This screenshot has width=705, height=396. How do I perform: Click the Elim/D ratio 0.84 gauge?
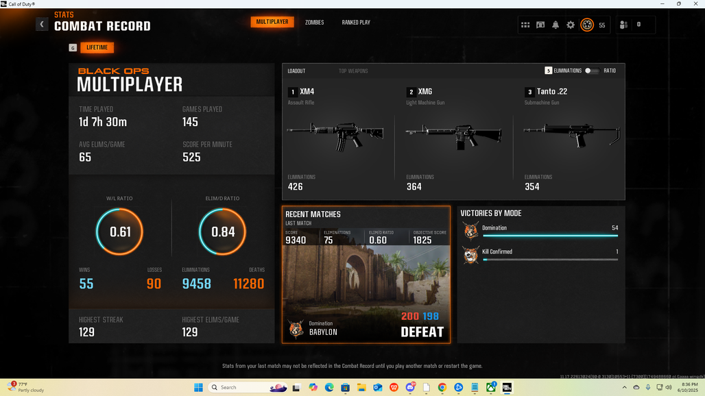223,232
